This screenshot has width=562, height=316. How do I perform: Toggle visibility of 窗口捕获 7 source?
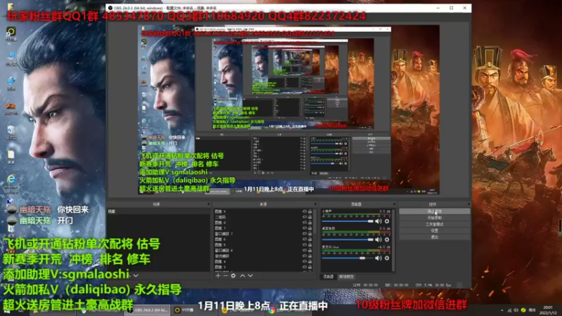pyautogui.click(x=304, y=234)
